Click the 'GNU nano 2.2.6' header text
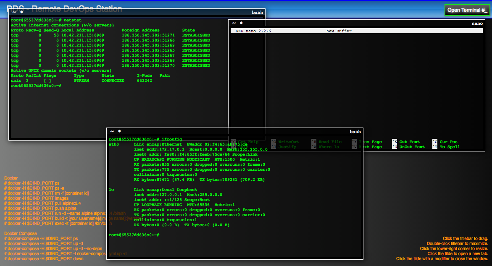 click(x=253, y=31)
